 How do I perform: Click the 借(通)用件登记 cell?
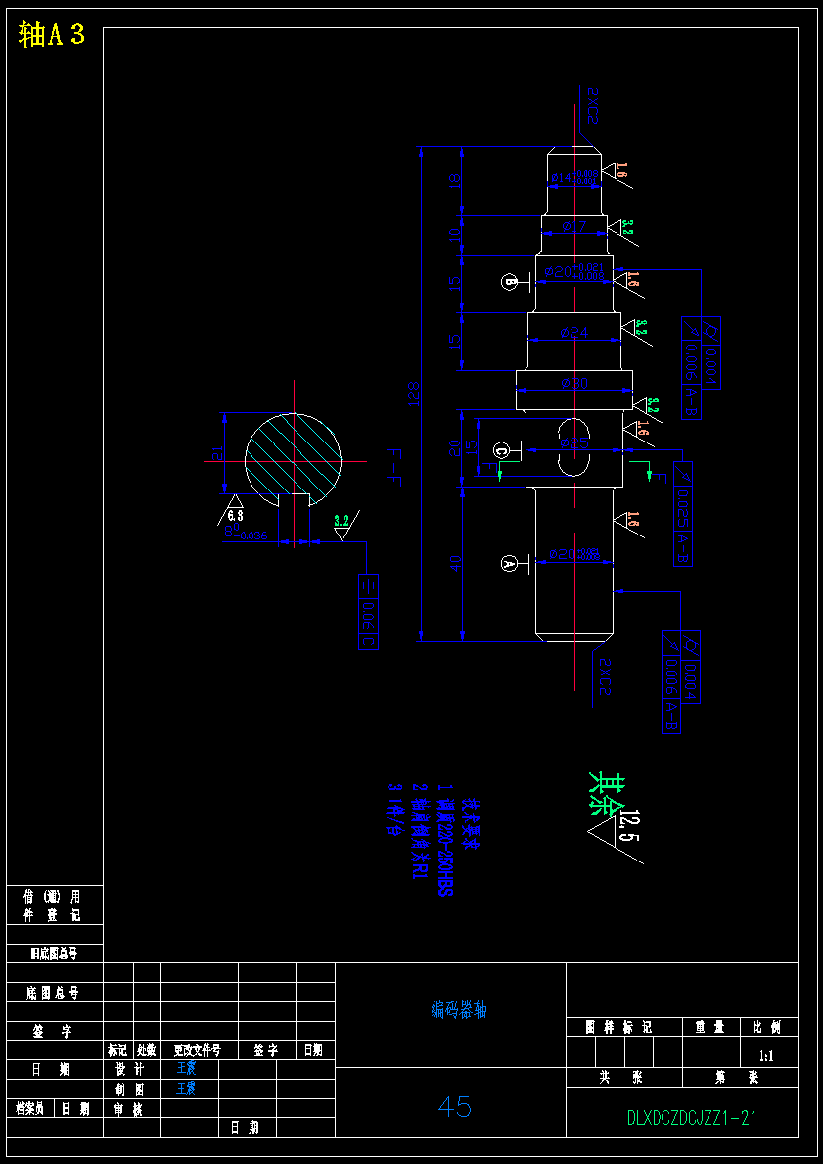[55, 905]
